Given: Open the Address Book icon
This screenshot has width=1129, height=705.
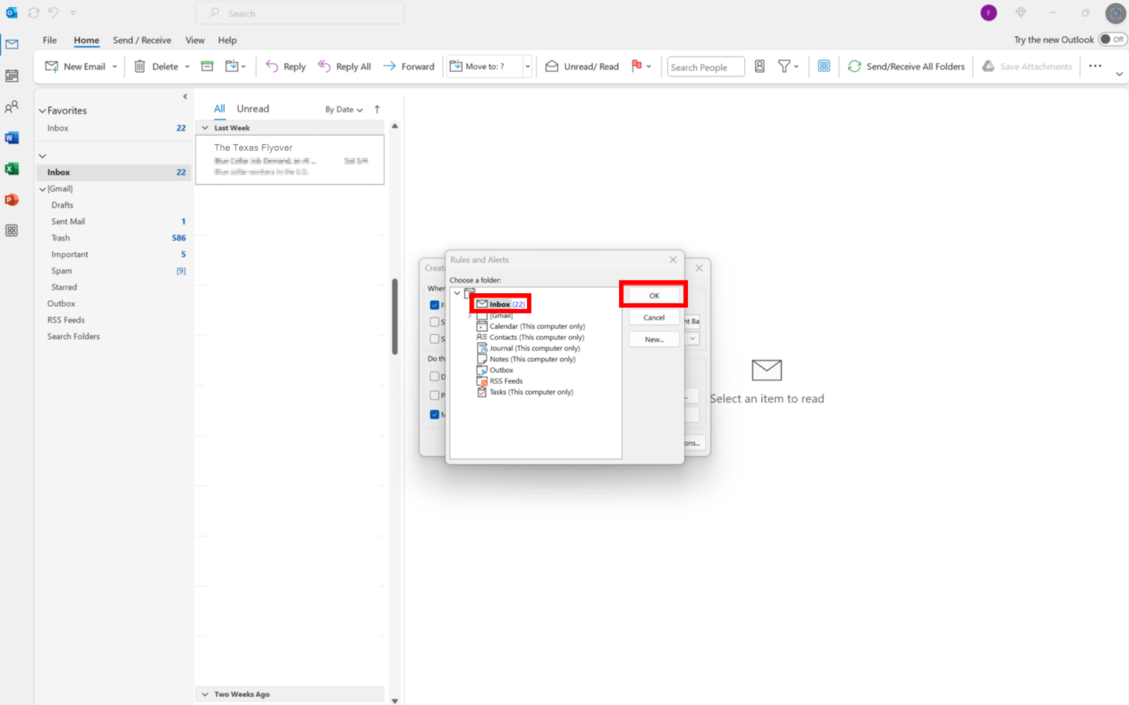Looking at the screenshot, I should [759, 66].
